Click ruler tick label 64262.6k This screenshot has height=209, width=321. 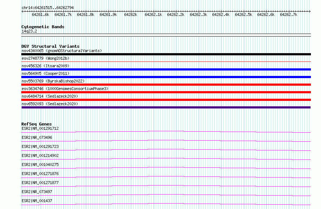point(266,15)
